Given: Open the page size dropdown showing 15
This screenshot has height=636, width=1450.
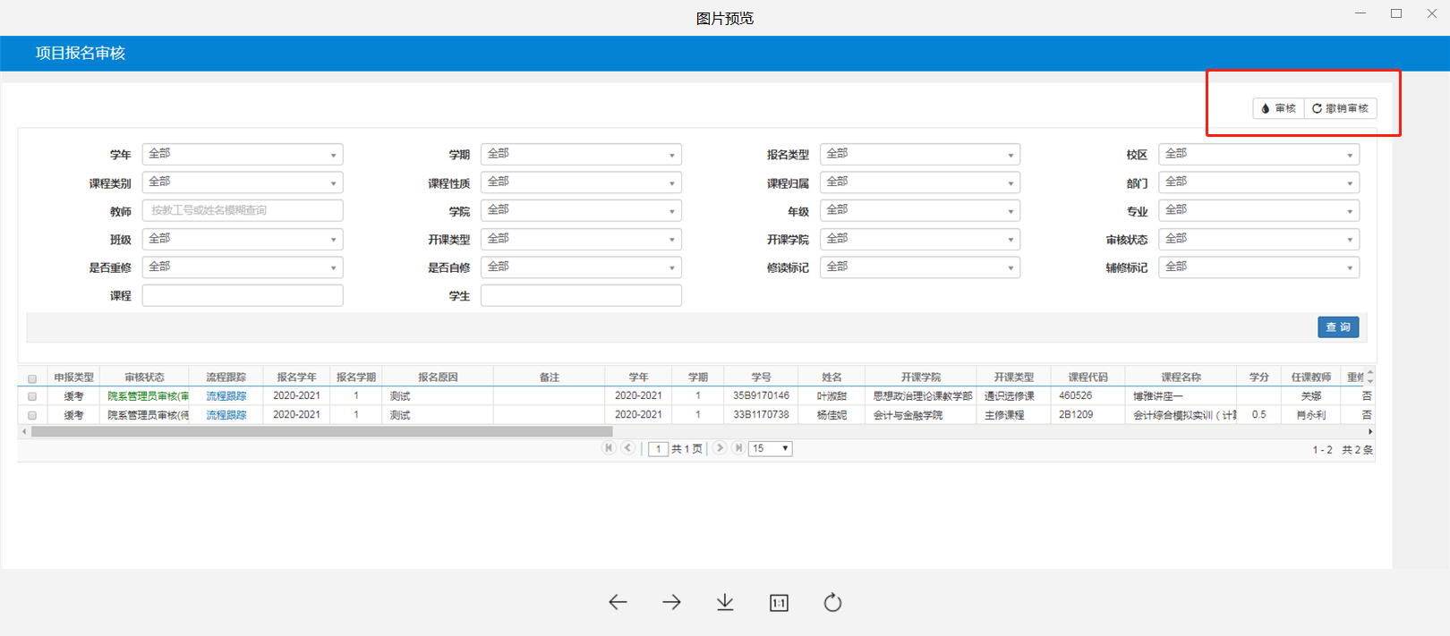Looking at the screenshot, I should (771, 449).
